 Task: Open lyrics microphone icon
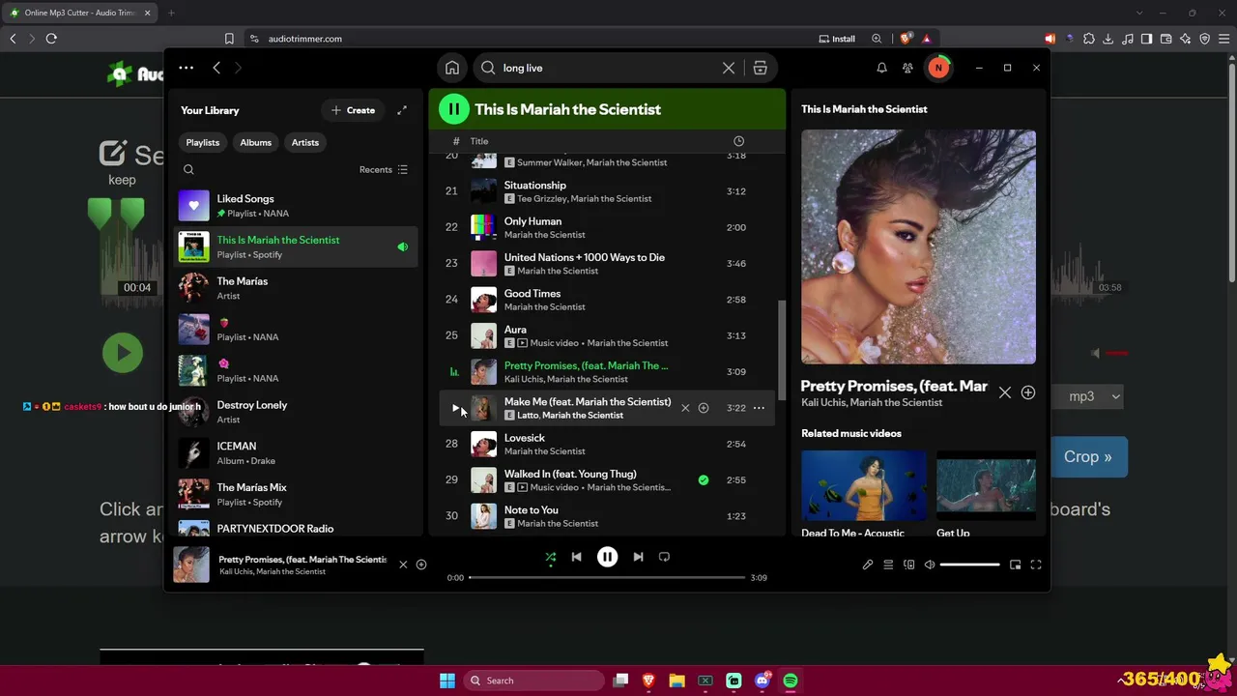click(x=868, y=565)
